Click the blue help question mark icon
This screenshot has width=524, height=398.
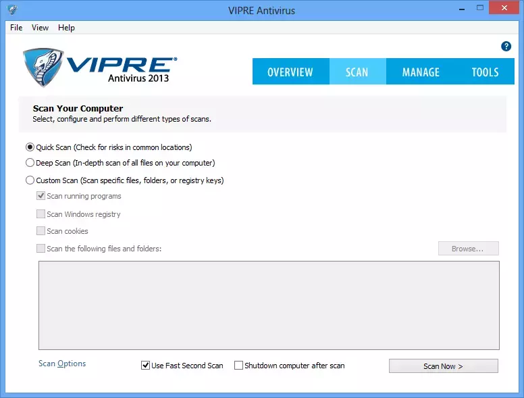(x=506, y=46)
